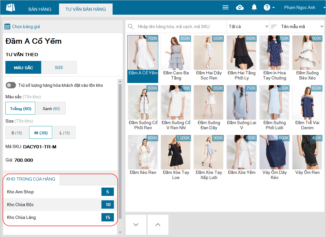Select the Đầm Xòe Tay Loe product thumbnail
The width and height of the screenshot is (326, 238).
176,152
